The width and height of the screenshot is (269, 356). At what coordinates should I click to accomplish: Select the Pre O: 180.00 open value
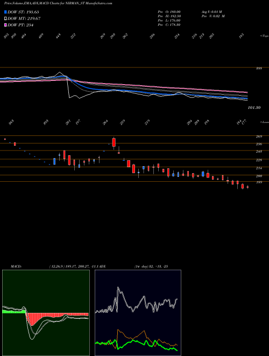pos(169,12)
